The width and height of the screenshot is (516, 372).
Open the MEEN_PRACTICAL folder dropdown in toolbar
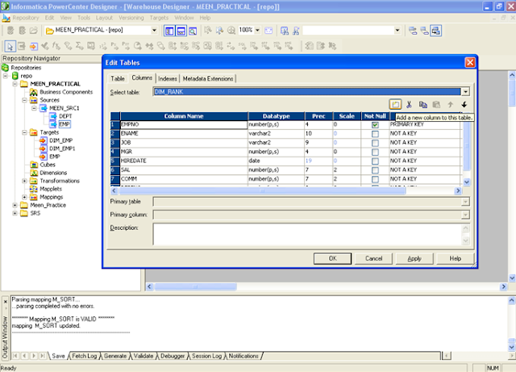154,31
